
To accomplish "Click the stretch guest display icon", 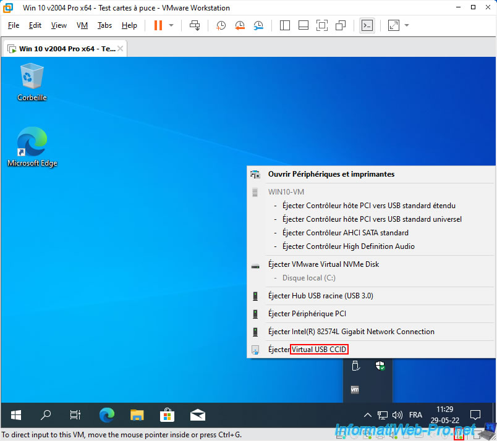I will [x=393, y=25].
